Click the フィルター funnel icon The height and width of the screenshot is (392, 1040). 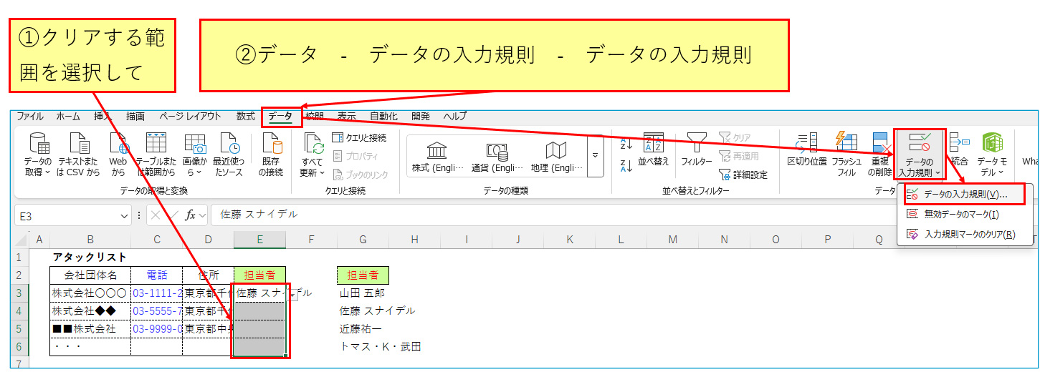(696, 143)
